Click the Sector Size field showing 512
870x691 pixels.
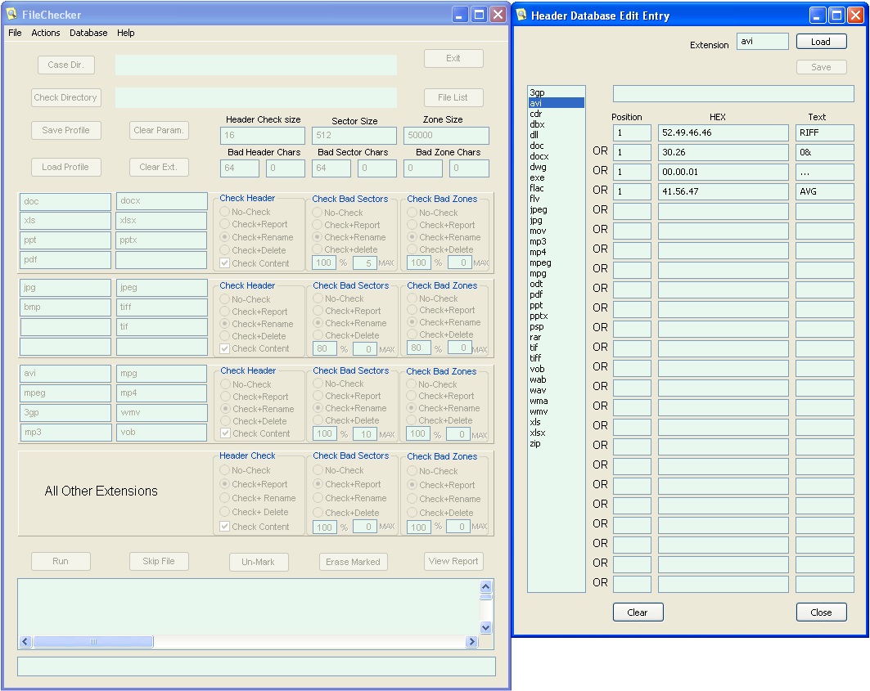point(354,135)
